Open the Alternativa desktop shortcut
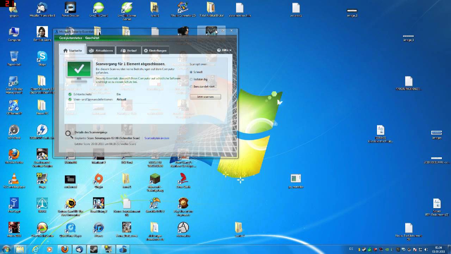This screenshot has height=254, width=451. point(183,229)
